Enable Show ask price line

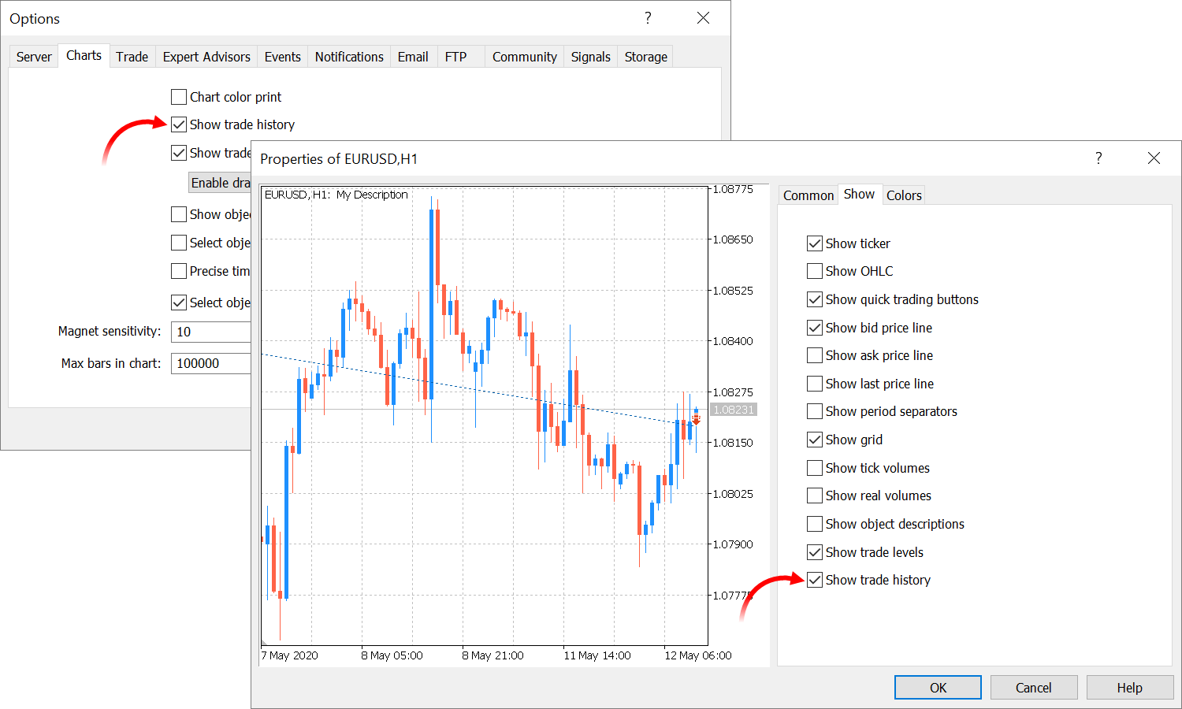coord(815,355)
